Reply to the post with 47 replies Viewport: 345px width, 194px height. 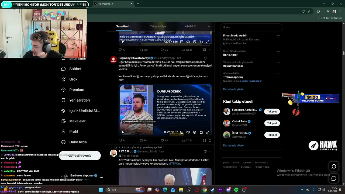coord(122,50)
